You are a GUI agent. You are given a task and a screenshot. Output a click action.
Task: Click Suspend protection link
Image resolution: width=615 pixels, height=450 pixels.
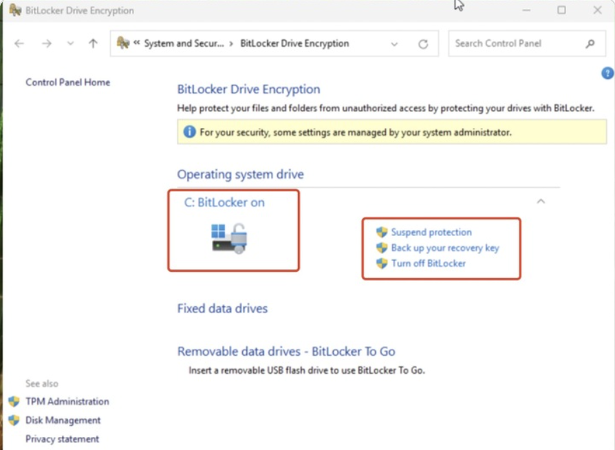coord(431,233)
